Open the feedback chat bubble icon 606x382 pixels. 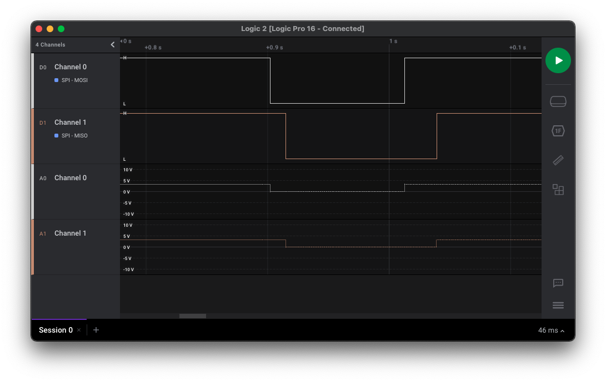click(558, 283)
